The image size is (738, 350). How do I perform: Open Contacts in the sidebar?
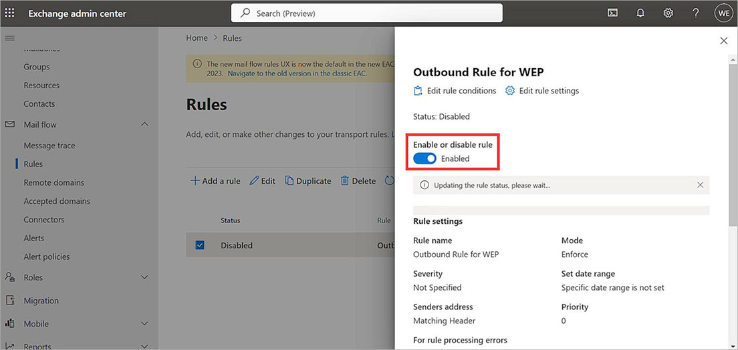click(39, 104)
